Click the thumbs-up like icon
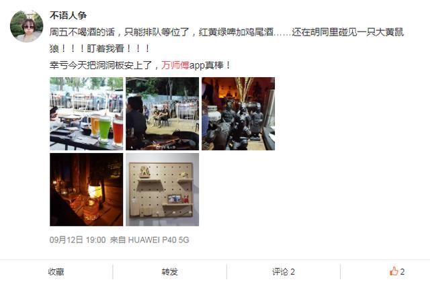This screenshot has height=282, width=430. coord(394,271)
